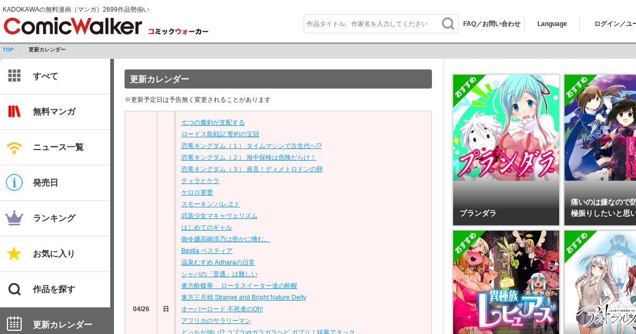The height and width of the screenshot is (334, 636).
Task: Go to TOP via breadcrumb
Action: 8,50
